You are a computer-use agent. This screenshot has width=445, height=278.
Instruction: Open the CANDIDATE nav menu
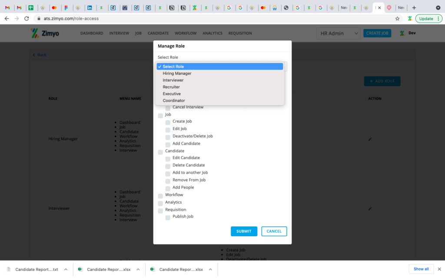(x=158, y=33)
